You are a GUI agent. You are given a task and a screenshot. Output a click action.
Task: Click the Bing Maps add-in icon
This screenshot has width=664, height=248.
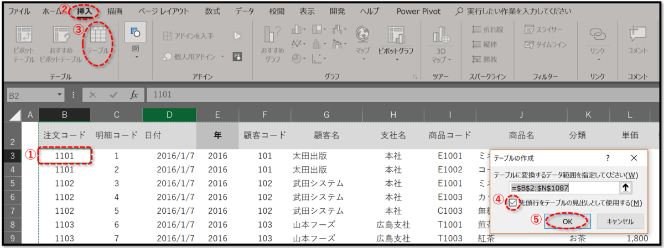click(x=237, y=36)
